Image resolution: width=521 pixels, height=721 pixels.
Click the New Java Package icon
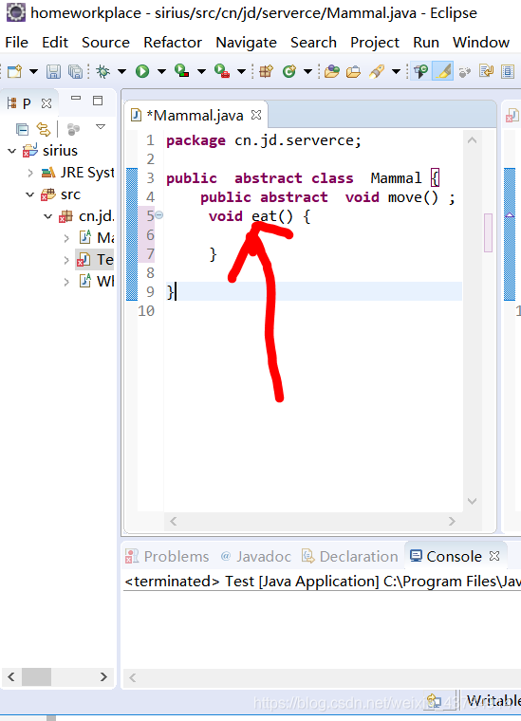[266, 71]
